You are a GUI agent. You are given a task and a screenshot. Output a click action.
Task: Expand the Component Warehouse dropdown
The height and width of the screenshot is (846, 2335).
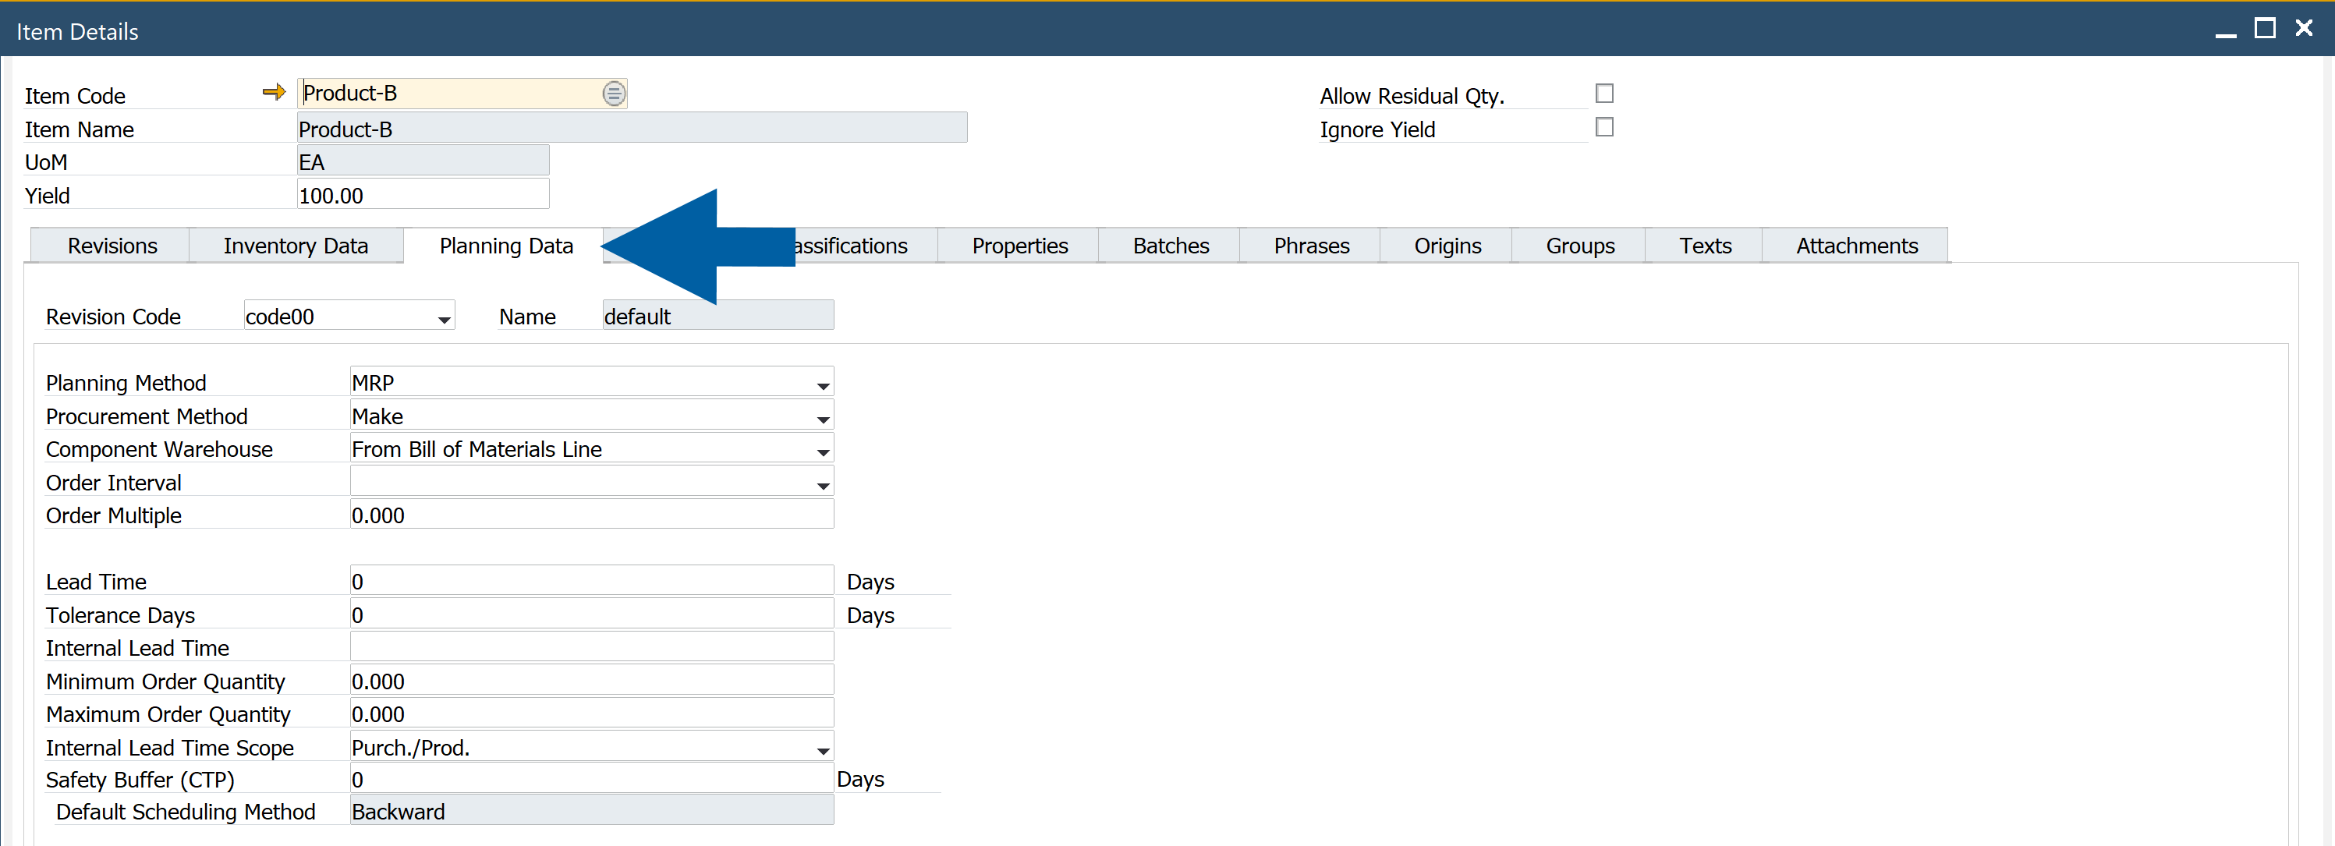click(x=822, y=451)
